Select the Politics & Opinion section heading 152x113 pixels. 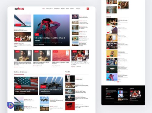pyautogui.click(x=21, y=72)
